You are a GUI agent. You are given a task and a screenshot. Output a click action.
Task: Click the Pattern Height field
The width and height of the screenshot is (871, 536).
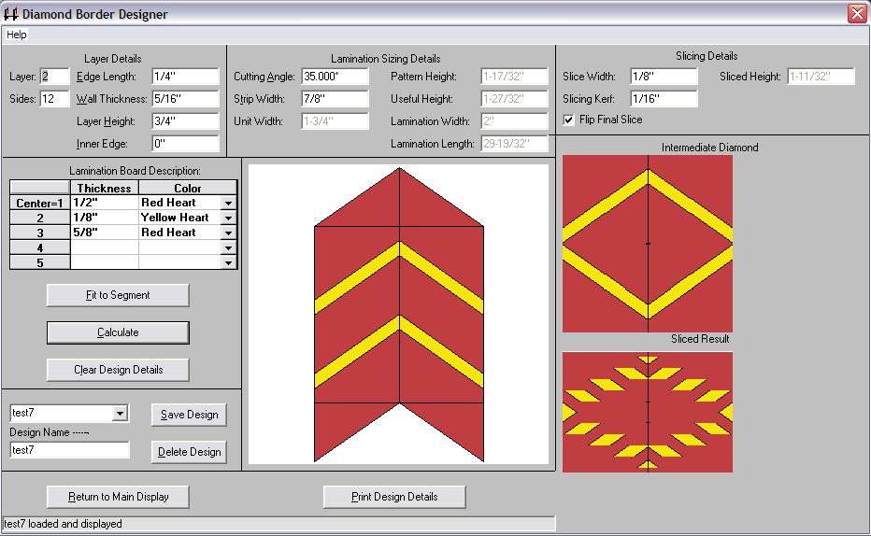(x=514, y=77)
